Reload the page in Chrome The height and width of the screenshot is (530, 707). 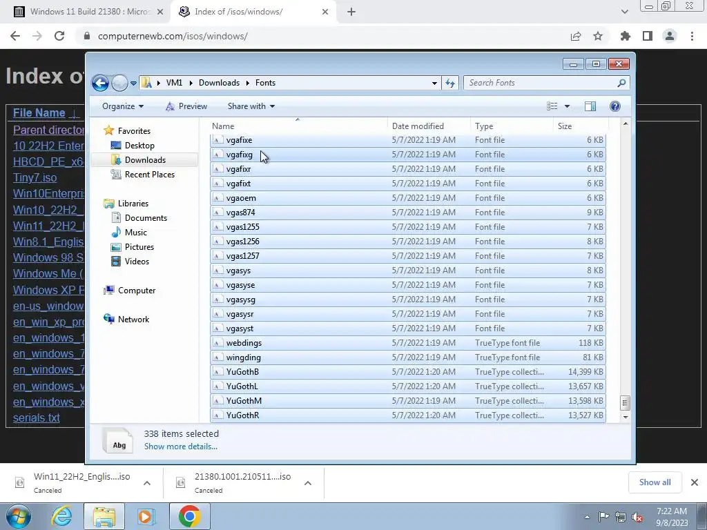tap(59, 36)
